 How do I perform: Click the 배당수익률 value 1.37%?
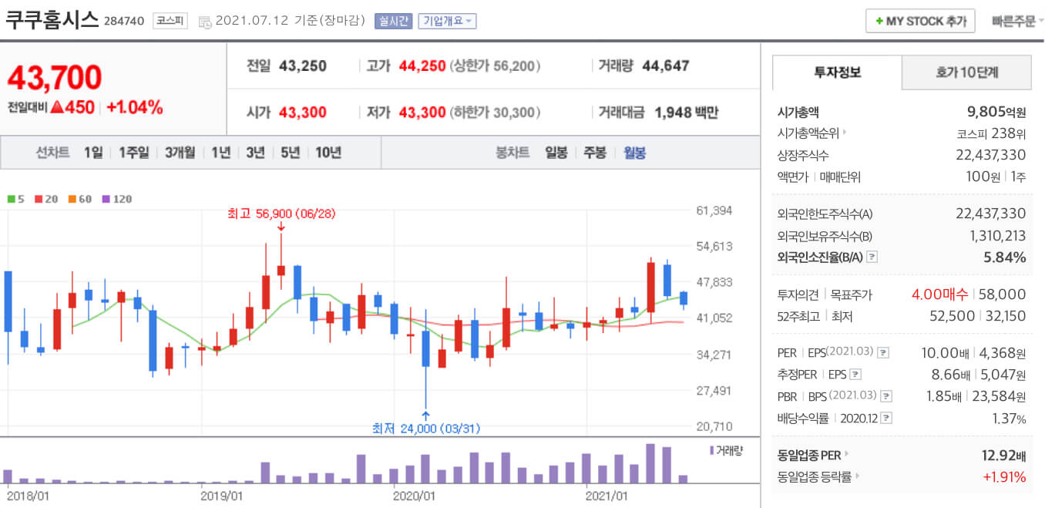click(x=1010, y=418)
